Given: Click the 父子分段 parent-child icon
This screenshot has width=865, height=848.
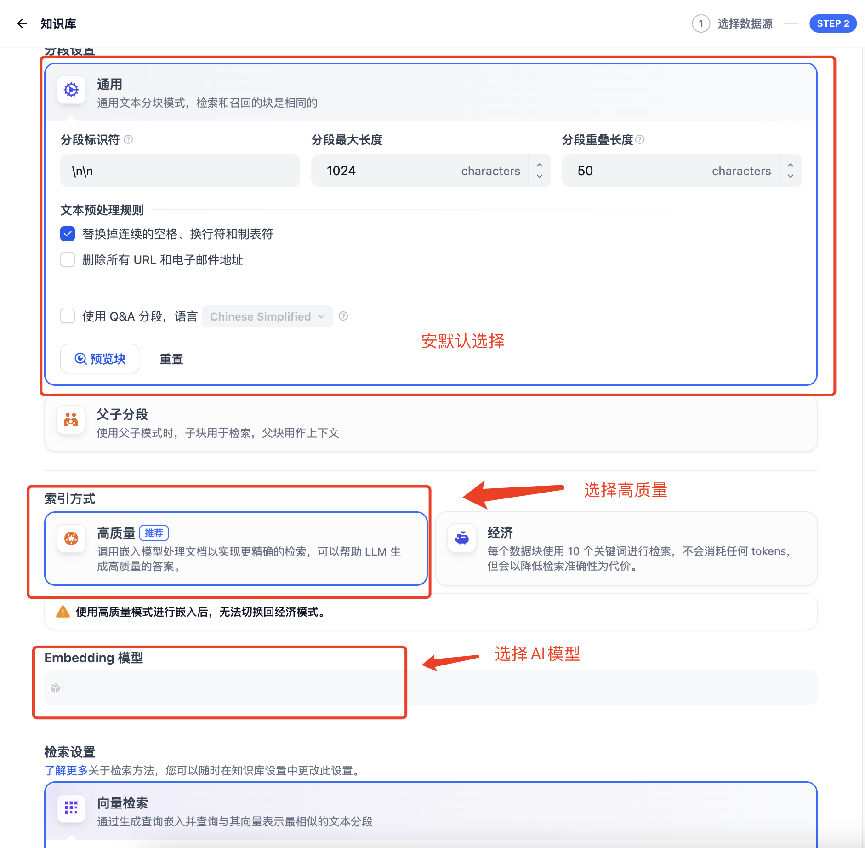Looking at the screenshot, I should 71,420.
